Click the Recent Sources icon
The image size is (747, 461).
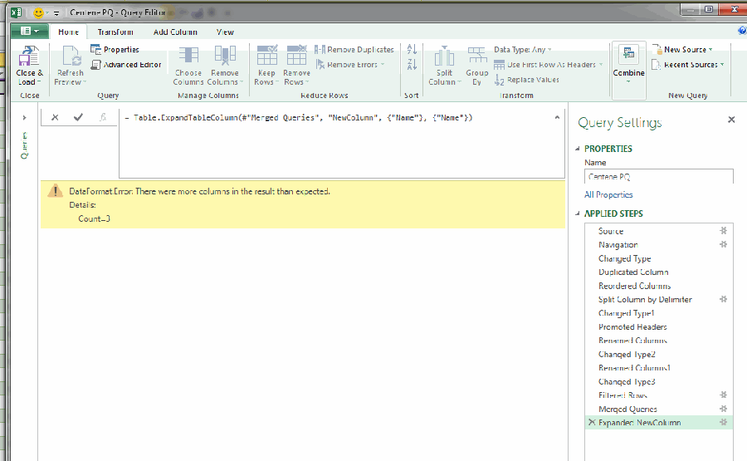tap(657, 64)
